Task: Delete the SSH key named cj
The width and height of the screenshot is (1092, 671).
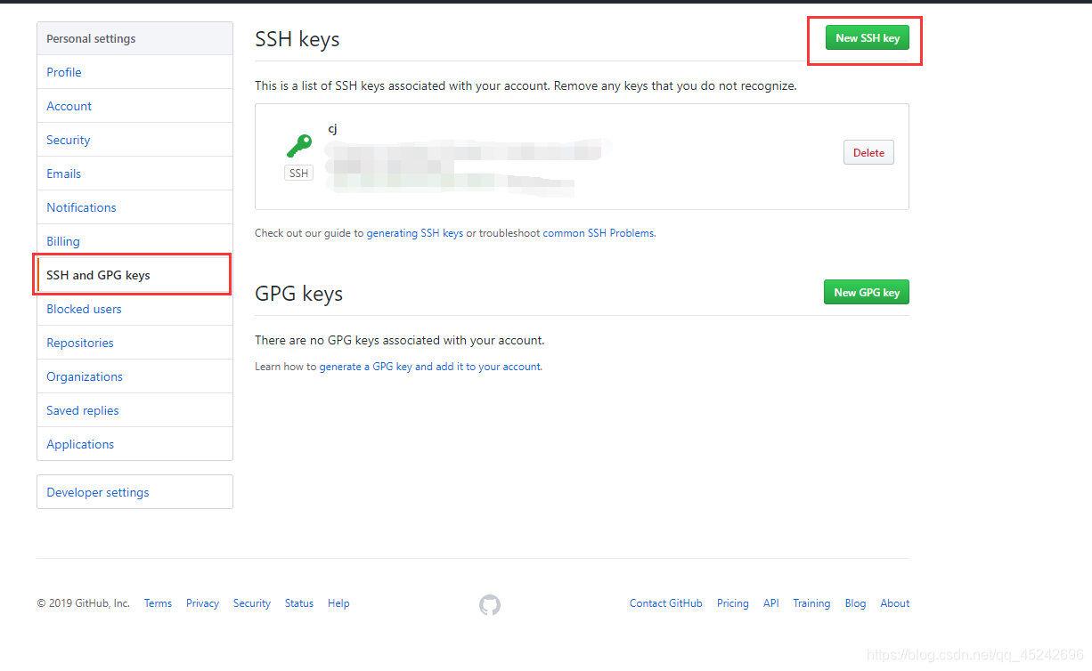Action: point(868,152)
